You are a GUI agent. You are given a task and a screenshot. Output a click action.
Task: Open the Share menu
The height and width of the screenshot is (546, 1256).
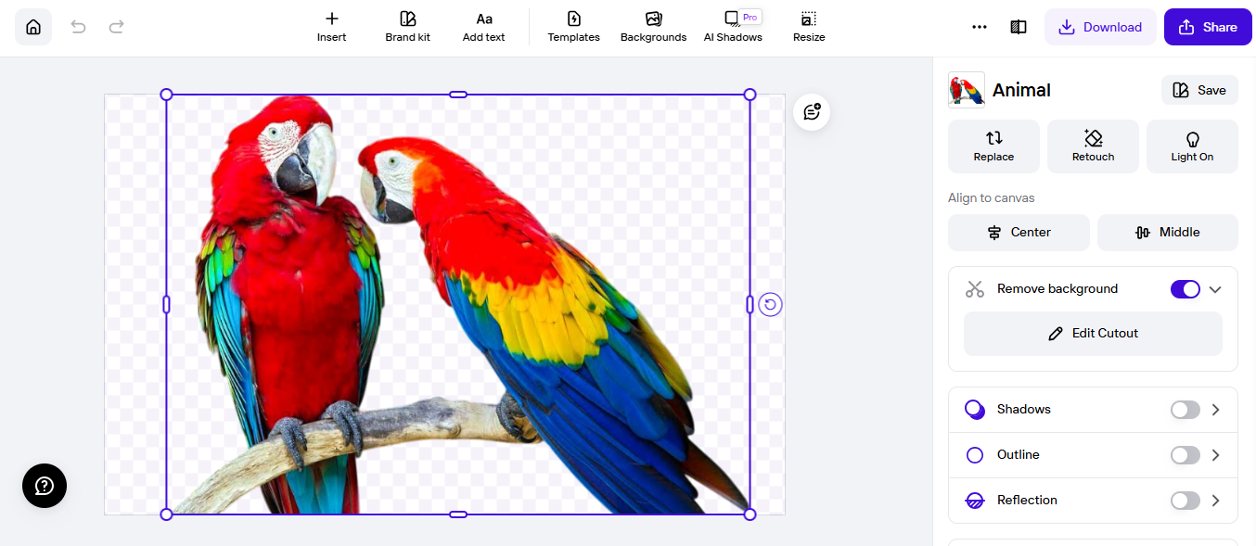tap(1207, 27)
